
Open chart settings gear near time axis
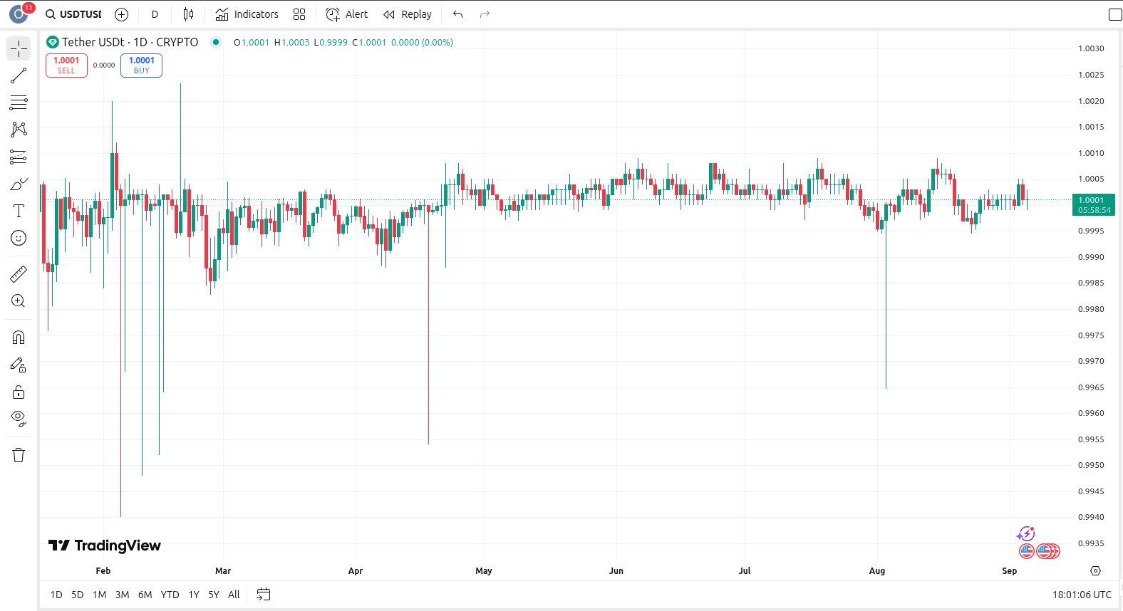click(1096, 570)
